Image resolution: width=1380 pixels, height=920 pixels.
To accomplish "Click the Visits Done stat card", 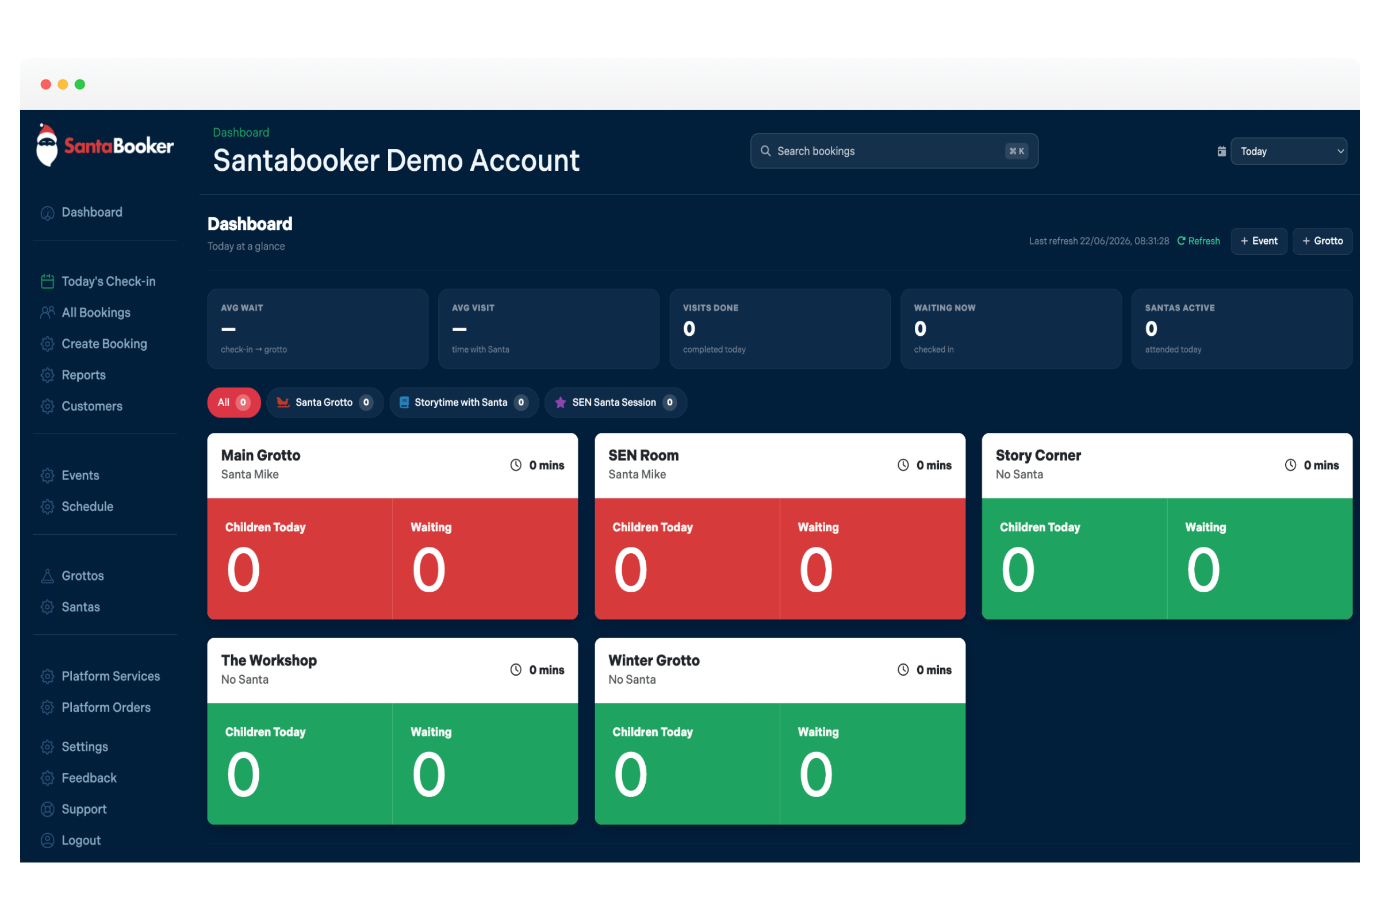I will pos(780,328).
